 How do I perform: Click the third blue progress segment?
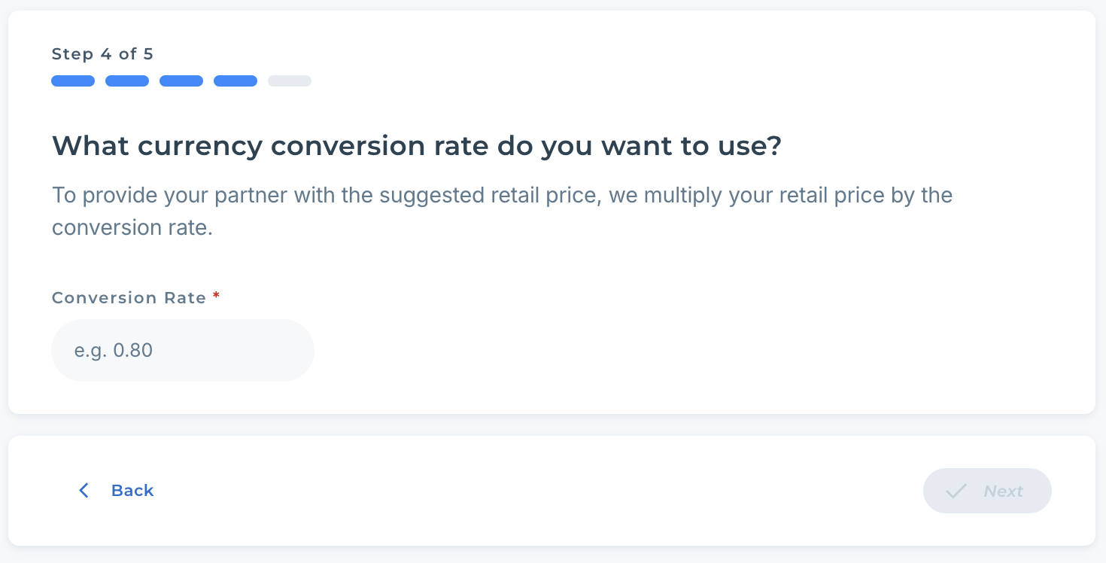pyautogui.click(x=181, y=81)
